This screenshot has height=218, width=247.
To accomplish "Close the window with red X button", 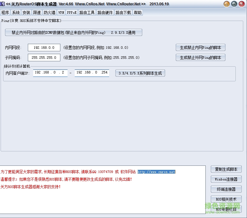I will (241, 4).
